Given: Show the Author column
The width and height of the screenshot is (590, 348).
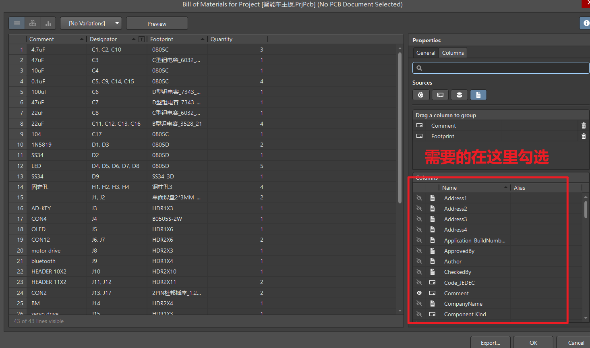Looking at the screenshot, I should [419, 261].
